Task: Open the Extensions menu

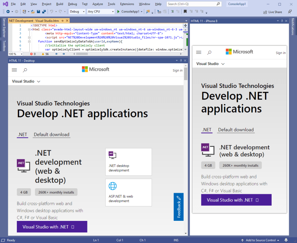Action: point(127,4)
